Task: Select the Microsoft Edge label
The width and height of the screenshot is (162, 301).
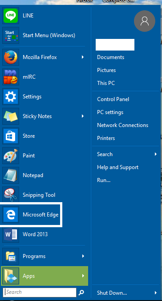Action: tap(40, 215)
